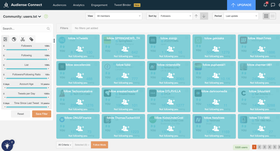Click the 5320 users count badge
Image resolution: width=280 pixels, height=151 pixels.
point(241,147)
